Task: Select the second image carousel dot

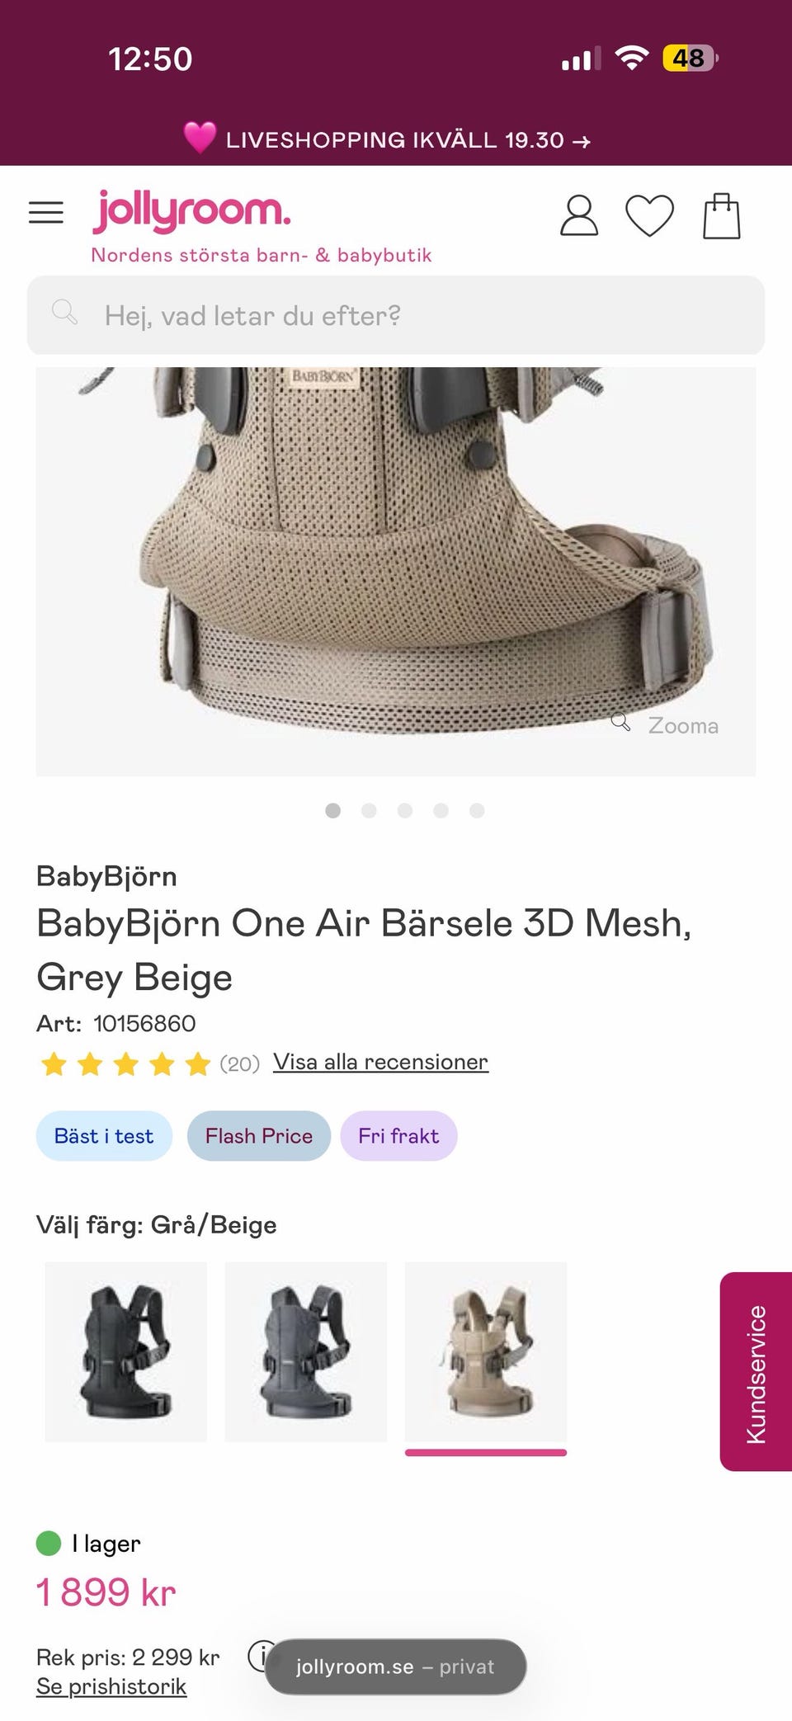Action: (x=369, y=810)
